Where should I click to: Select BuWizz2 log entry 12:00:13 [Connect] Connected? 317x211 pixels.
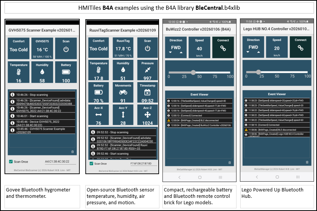pyautogui.click(x=199, y=115)
